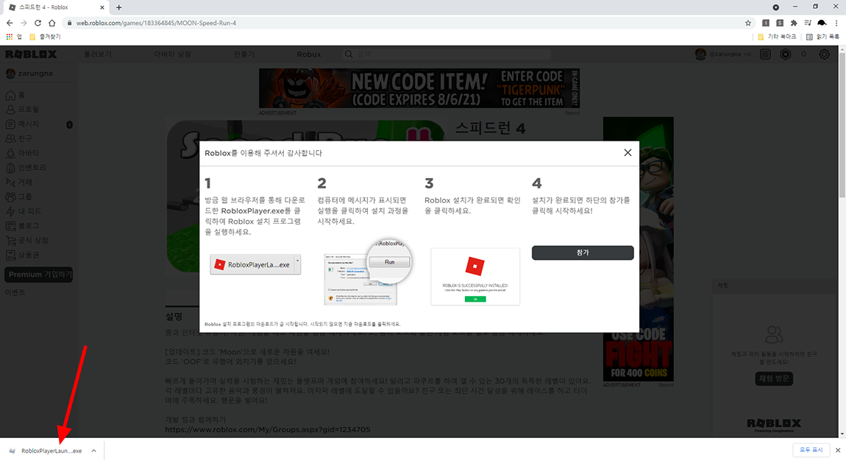Click the Run illustration image in step 2
The image size is (846, 463).
point(367,273)
